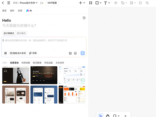Image resolution: width=156 pixels, height=117 pixels.
Task: Click the plus insert tool icon
Action: [x=80, y=3]
